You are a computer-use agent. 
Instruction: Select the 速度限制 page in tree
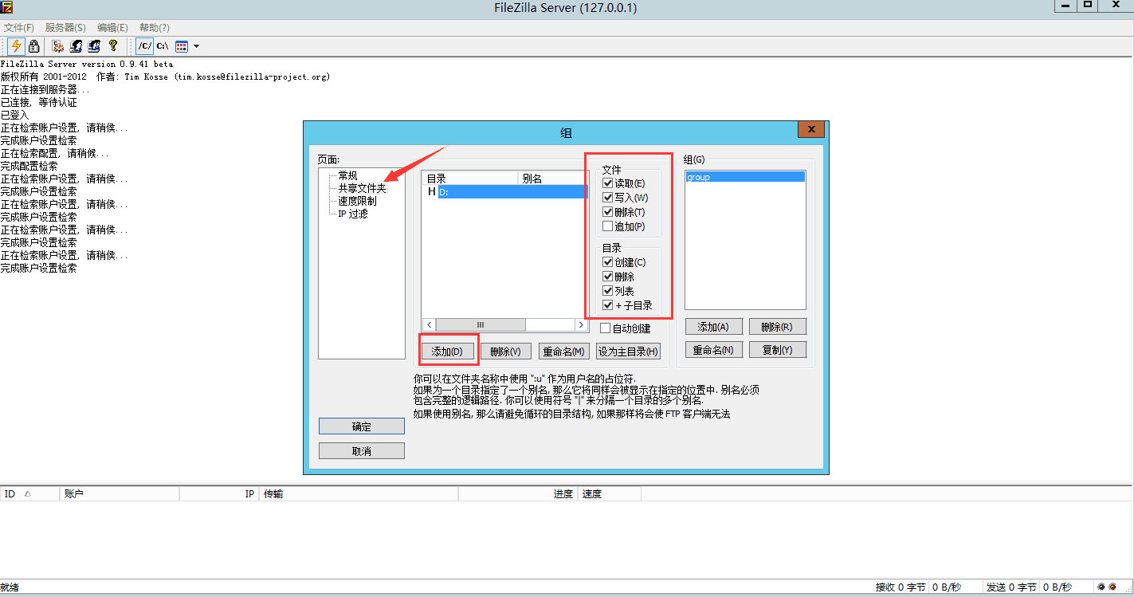[x=357, y=201]
